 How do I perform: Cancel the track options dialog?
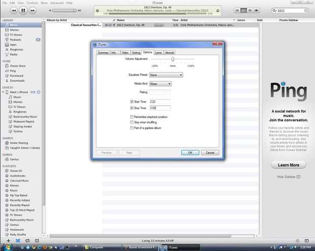210,153
